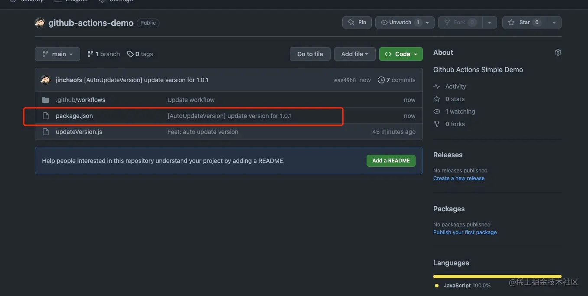
Task: Click the Add a README button
Action: tap(391, 161)
